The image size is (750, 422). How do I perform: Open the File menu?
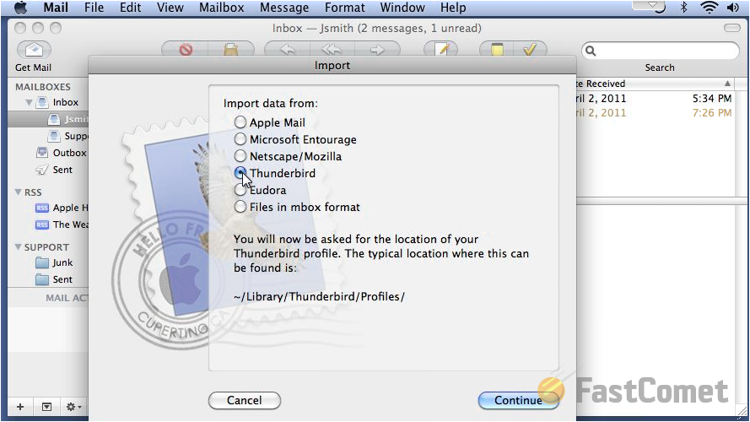(x=94, y=8)
